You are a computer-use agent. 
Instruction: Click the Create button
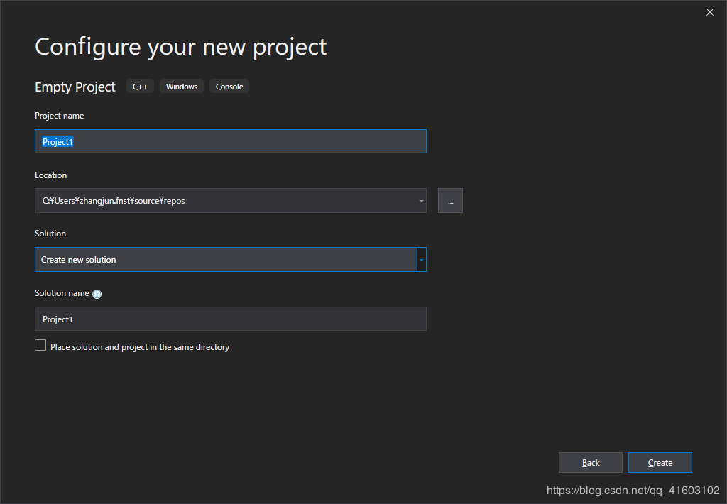point(660,462)
